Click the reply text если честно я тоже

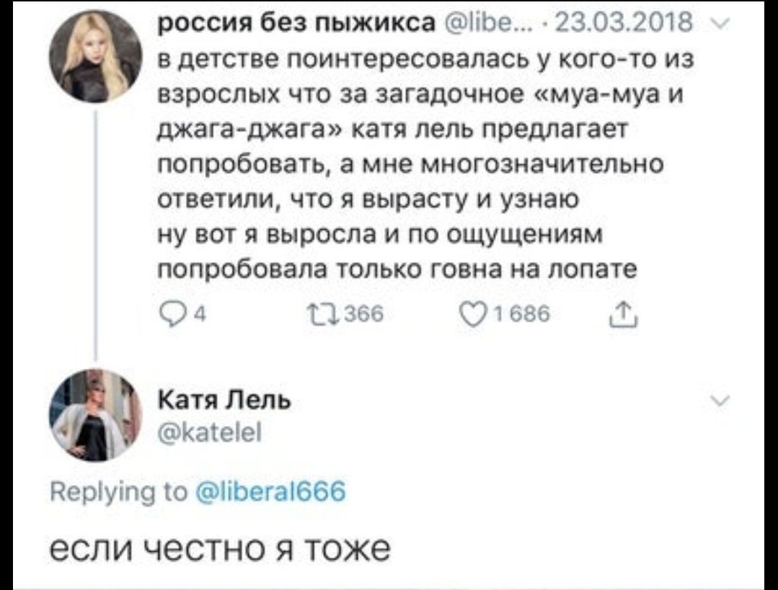[220, 548]
